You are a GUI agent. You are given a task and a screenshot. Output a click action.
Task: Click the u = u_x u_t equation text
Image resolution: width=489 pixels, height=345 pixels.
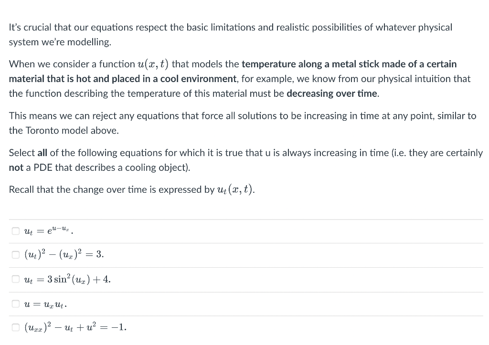45,304
